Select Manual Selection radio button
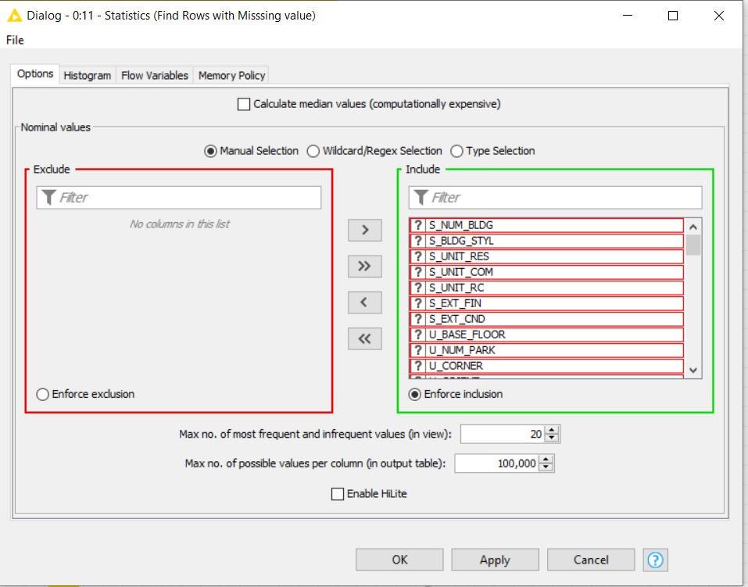 click(x=210, y=152)
